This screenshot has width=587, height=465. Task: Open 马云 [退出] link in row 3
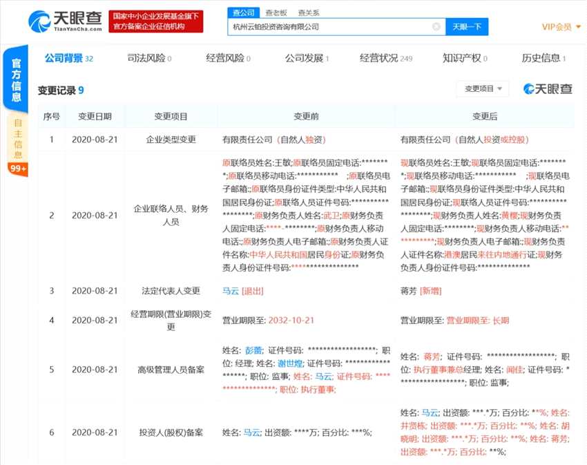(243, 291)
